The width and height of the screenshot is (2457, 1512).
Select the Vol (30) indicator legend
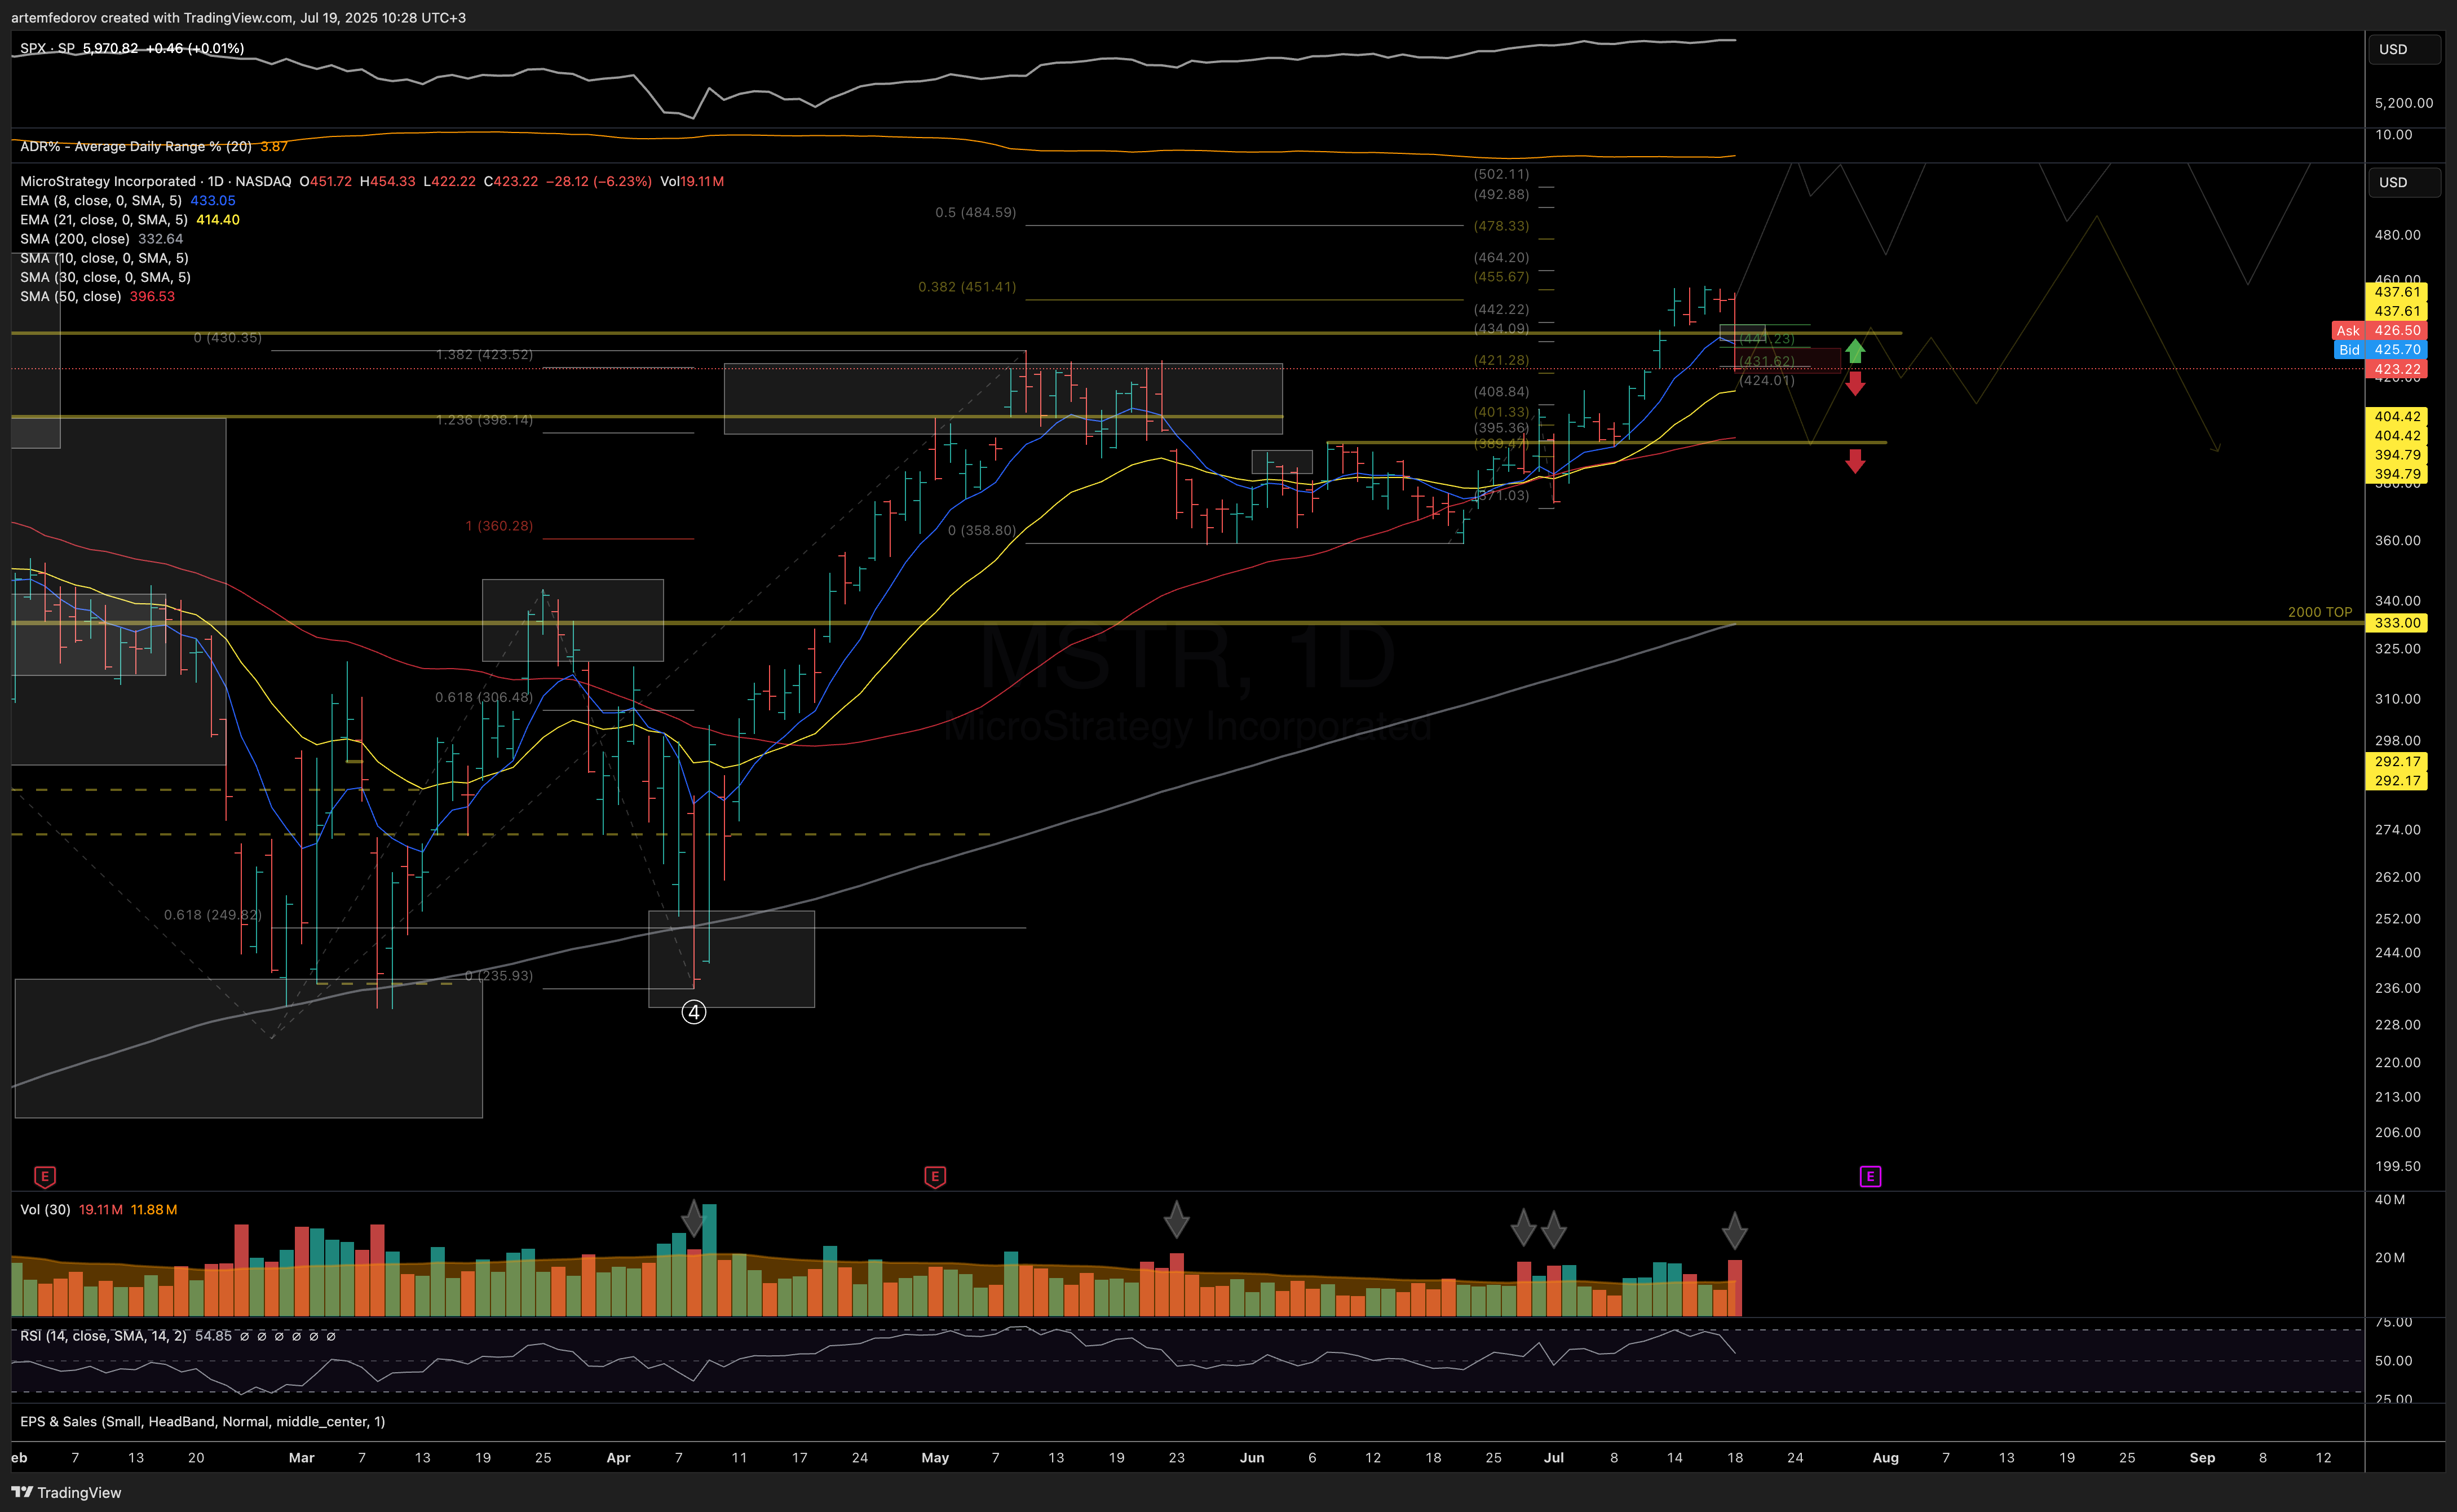click(x=45, y=1209)
